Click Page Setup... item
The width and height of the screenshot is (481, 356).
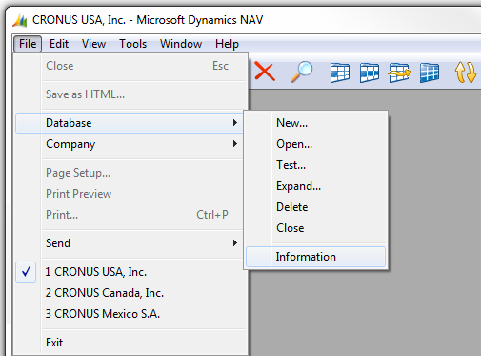pyautogui.click(x=130, y=173)
